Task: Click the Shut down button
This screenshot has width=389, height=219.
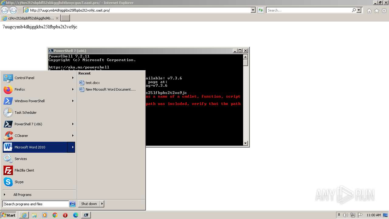Action: (89, 204)
